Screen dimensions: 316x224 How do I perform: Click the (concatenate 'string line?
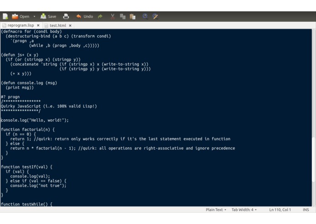pos(80,64)
